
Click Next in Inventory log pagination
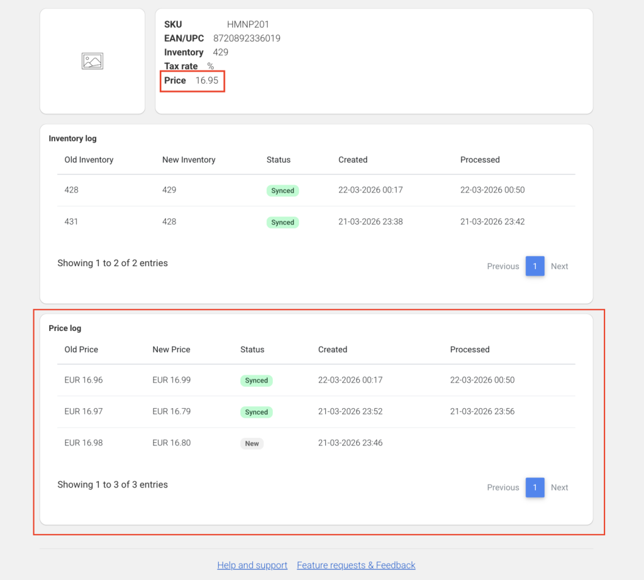coord(559,266)
